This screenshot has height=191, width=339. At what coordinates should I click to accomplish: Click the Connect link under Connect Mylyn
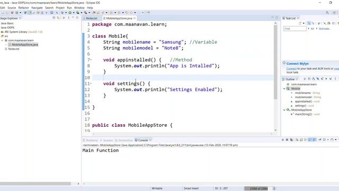point(291,68)
